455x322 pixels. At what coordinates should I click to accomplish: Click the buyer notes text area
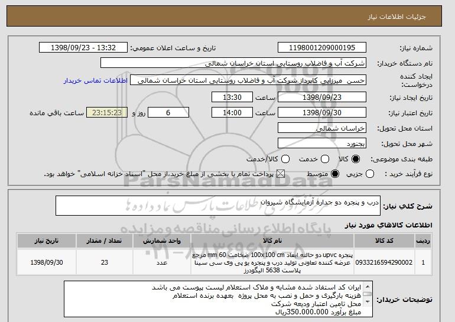(218, 299)
